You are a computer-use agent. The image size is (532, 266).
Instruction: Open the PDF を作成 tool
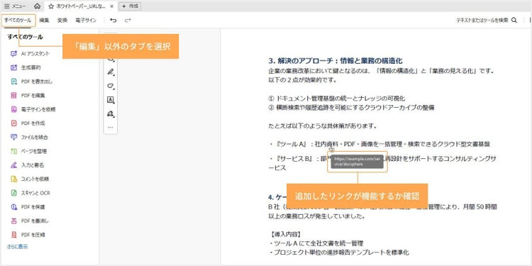[x=28, y=123]
